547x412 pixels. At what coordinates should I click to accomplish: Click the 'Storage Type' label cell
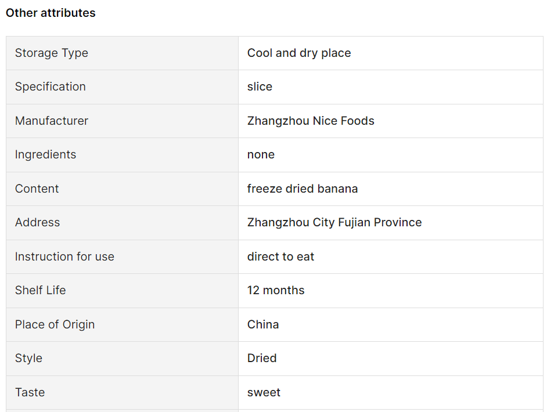pos(52,53)
